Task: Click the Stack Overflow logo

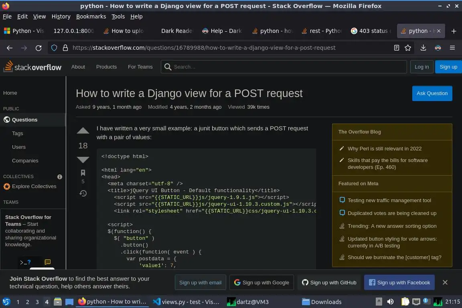Action: pos(32,67)
